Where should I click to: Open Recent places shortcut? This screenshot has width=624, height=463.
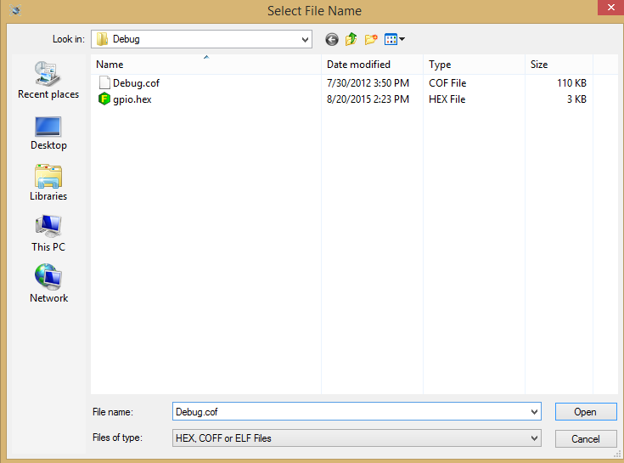point(48,80)
